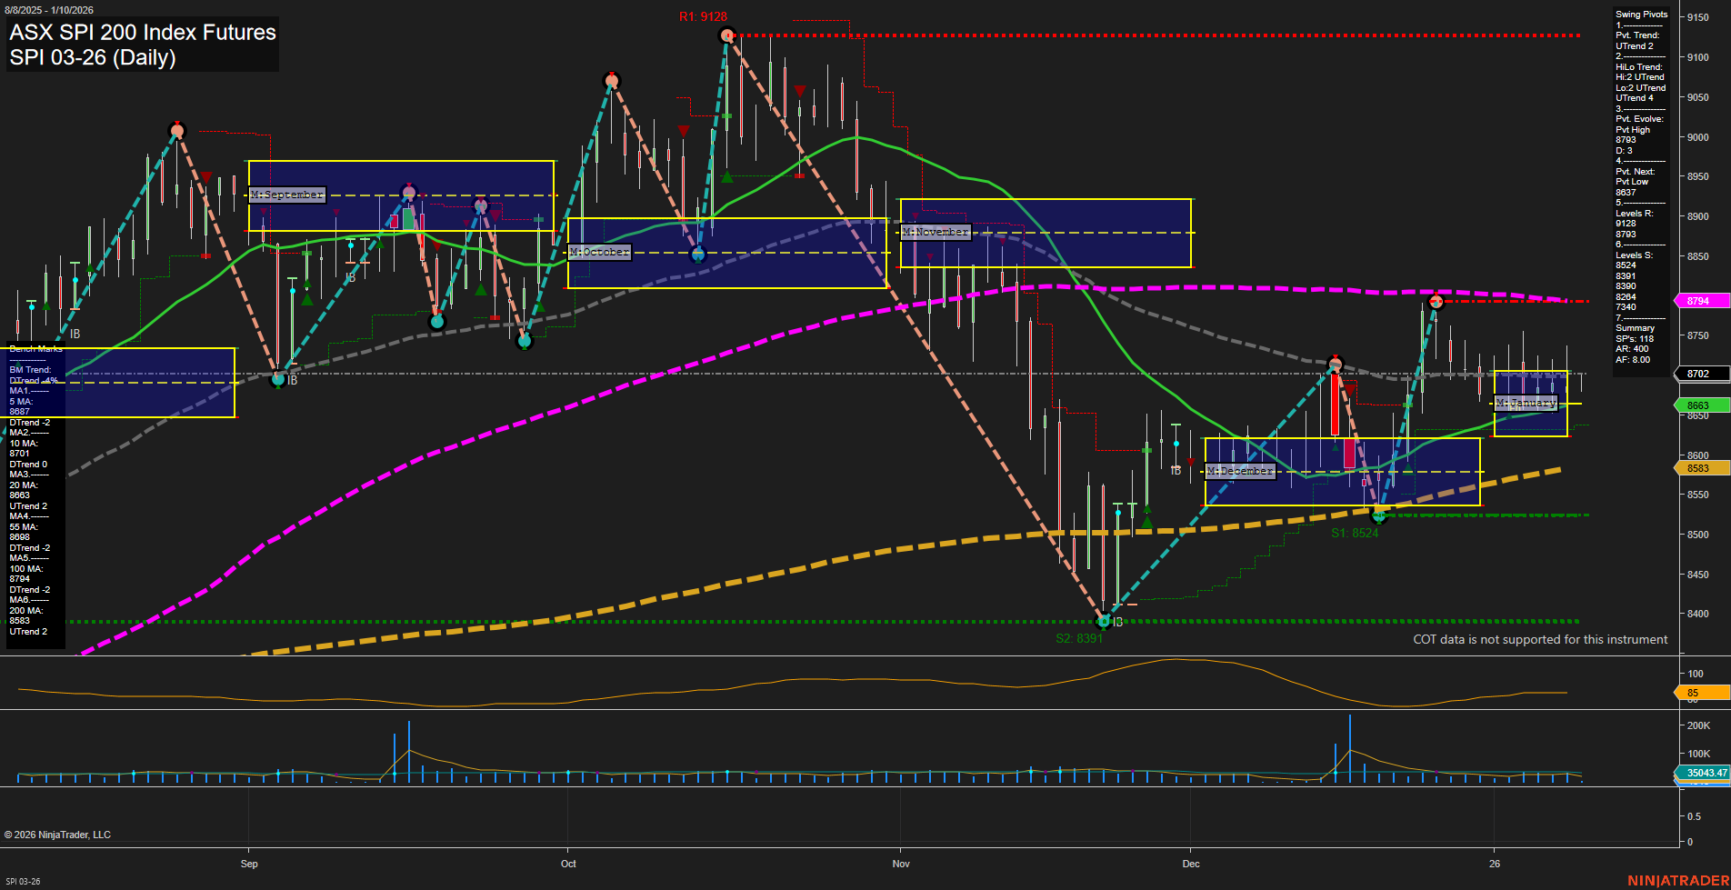Select the teal pivot circle at the January rally high

[1436, 301]
